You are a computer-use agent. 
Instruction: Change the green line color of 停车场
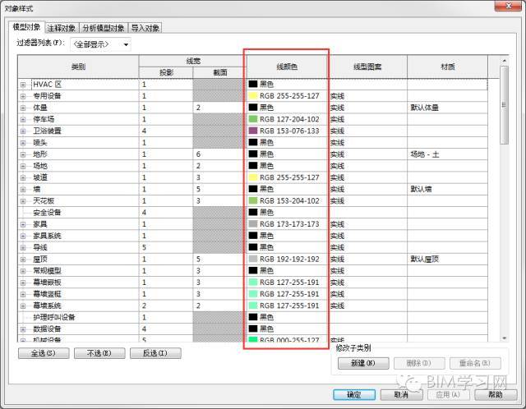(253, 119)
